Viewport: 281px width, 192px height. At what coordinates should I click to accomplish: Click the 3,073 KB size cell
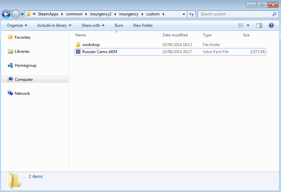(257, 52)
